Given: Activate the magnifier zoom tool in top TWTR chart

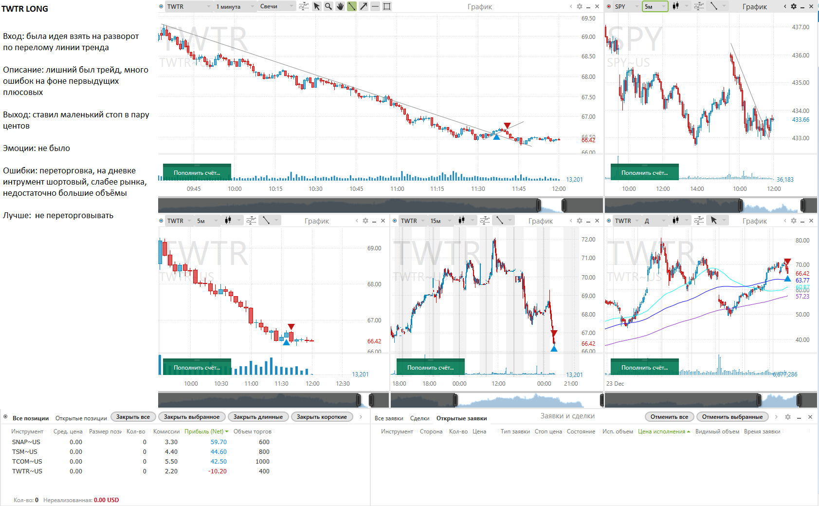Looking at the screenshot, I should pos(328,6).
